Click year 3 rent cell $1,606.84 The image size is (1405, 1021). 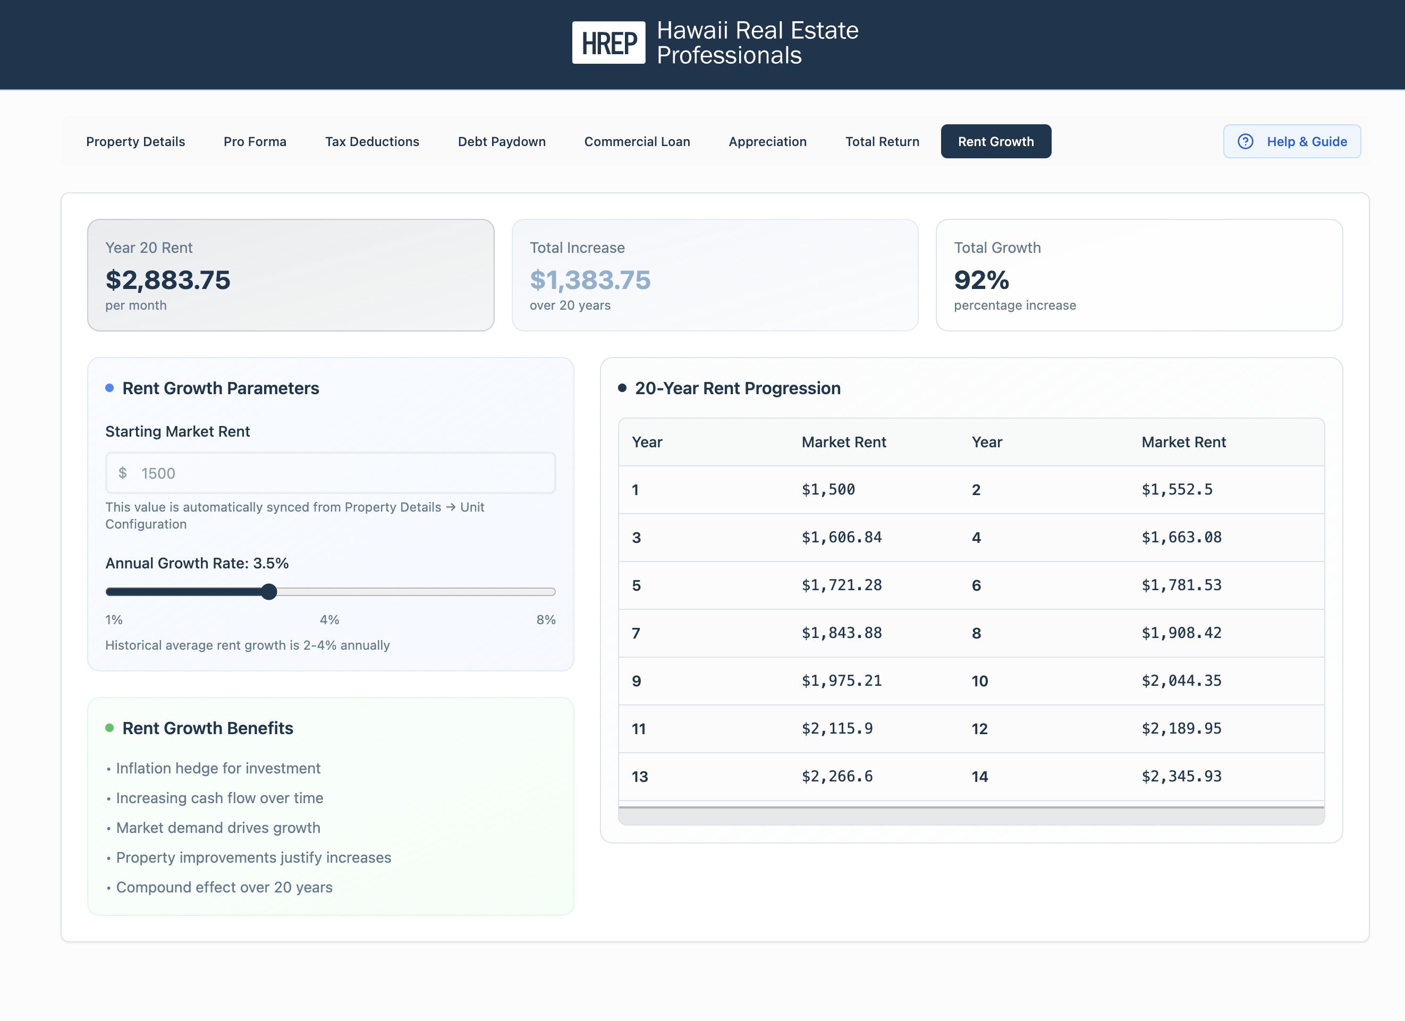(x=842, y=538)
